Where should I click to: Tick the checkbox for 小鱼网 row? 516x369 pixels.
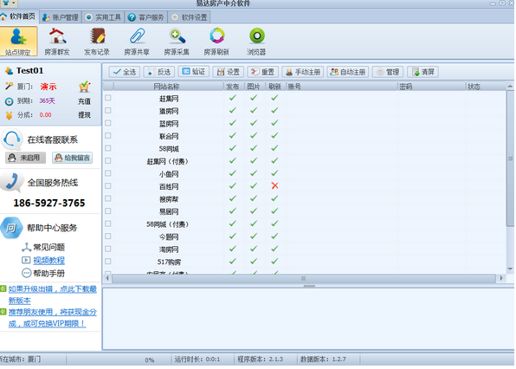coord(108,173)
